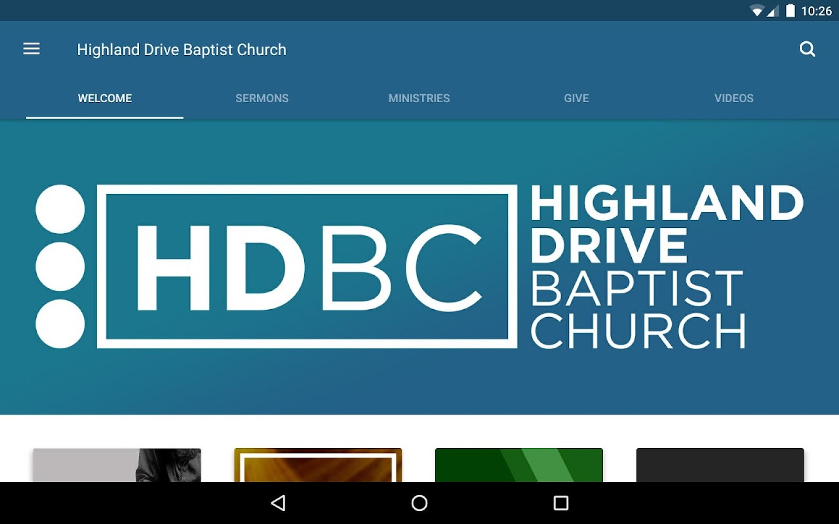
Task: Tap the Android recent apps button
Action: pos(561,503)
